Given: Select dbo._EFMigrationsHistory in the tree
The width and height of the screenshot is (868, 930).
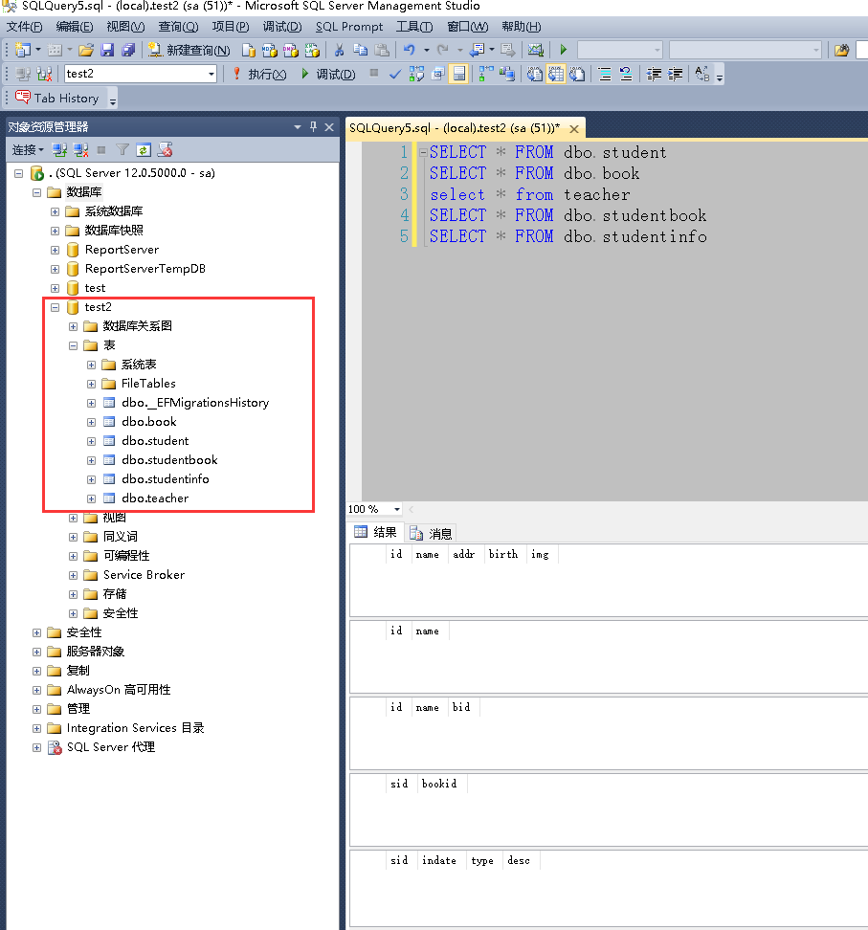Looking at the screenshot, I should point(195,403).
